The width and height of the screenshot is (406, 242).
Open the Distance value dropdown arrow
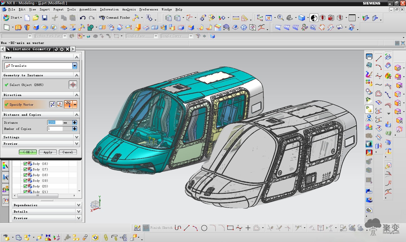coord(75,123)
